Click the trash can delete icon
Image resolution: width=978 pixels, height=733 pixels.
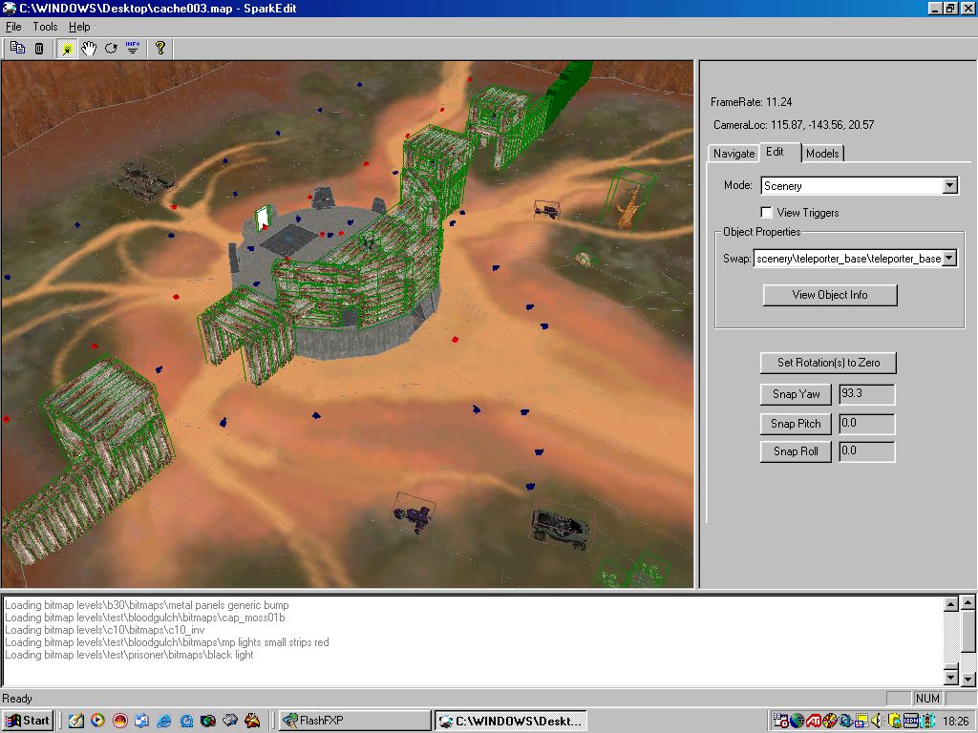pos(38,48)
